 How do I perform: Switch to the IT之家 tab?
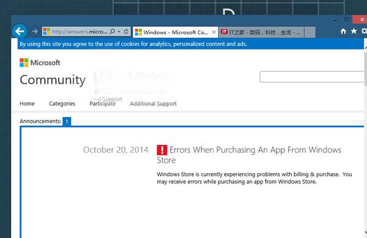262,32
